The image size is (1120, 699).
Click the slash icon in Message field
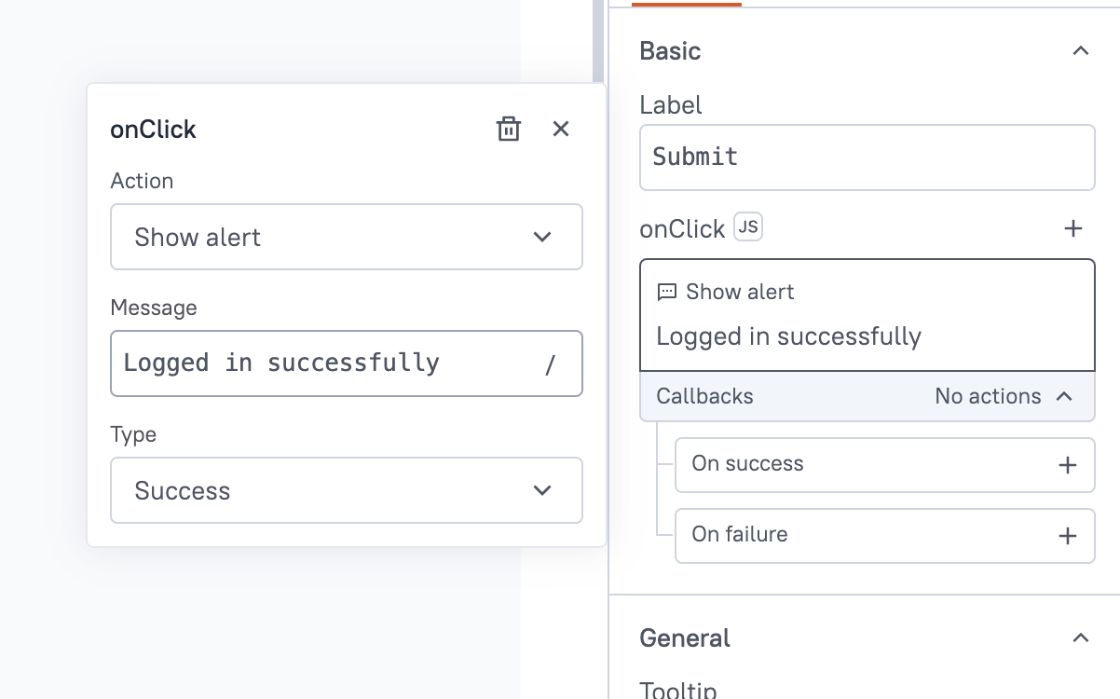(551, 364)
